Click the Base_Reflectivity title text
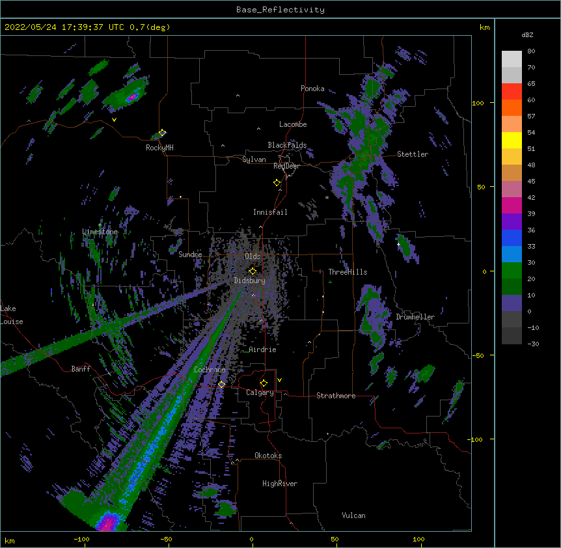 pos(280,10)
